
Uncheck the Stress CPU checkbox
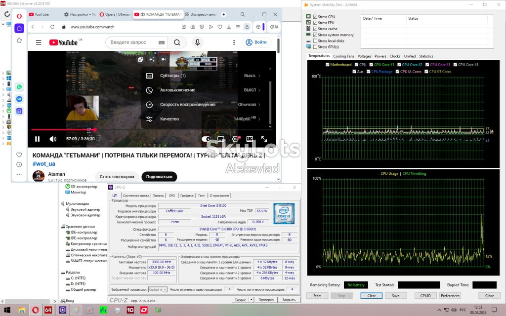315,17
